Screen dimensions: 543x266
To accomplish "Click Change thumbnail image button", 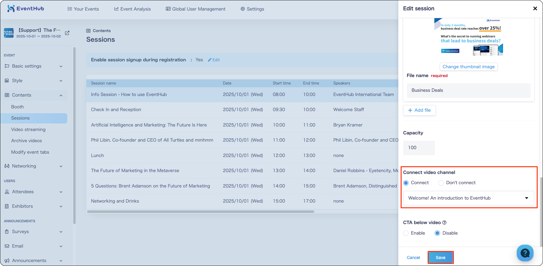I will 469,67.
